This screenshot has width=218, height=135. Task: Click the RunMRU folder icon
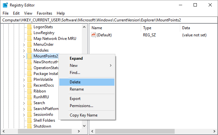pos(29,97)
